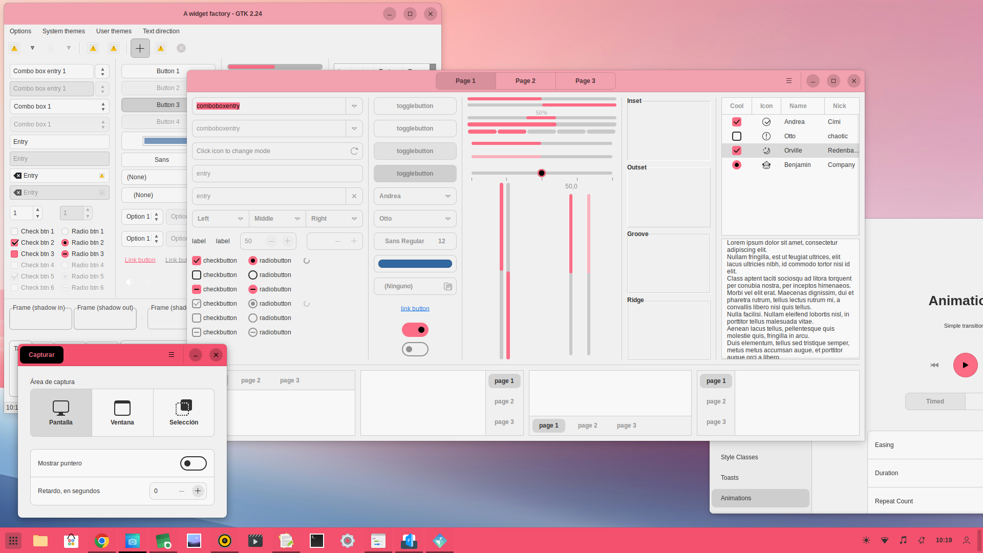The height and width of the screenshot is (553, 983).
Task: Open the Text direction menu
Action: coord(161,31)
